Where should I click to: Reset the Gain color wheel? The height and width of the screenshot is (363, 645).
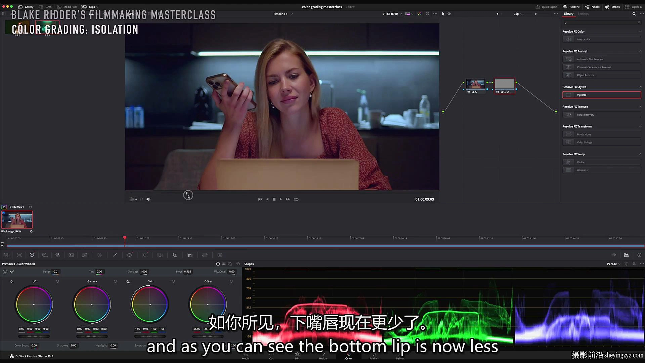[x=173, y=281]
